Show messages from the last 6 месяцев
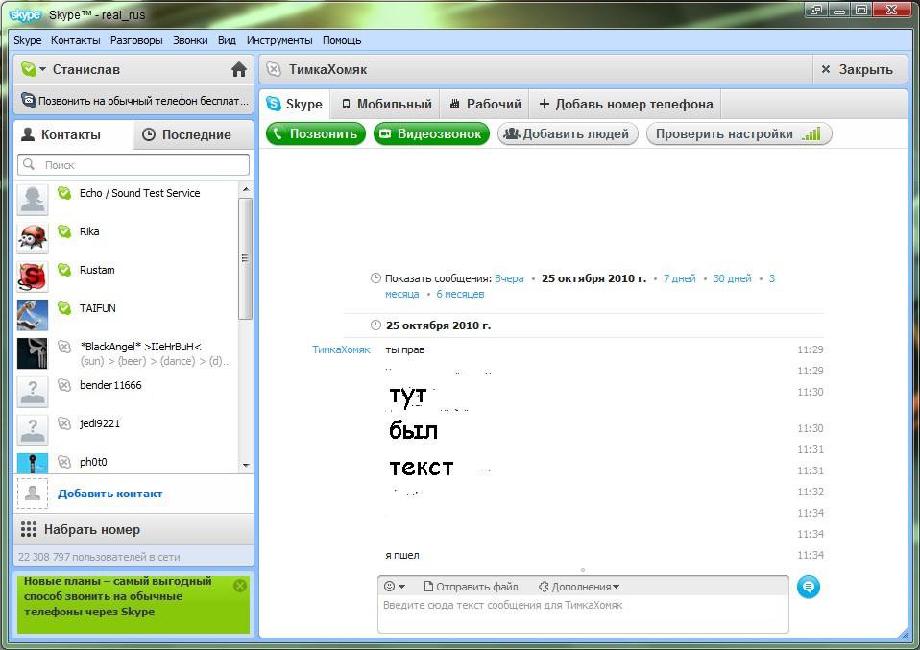Image resolution: width=920 pixels, height=650 pixels. [460, 294]
